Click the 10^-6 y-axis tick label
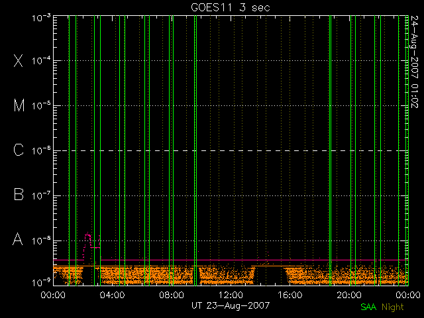 [x=41, y=150]
